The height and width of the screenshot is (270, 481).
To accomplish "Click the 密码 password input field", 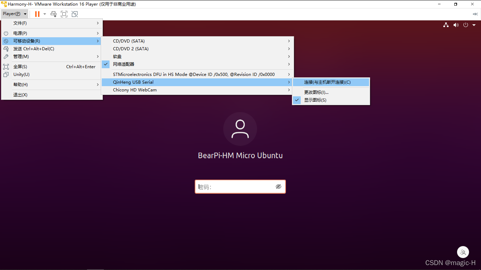I will click(x=240, y=187).
